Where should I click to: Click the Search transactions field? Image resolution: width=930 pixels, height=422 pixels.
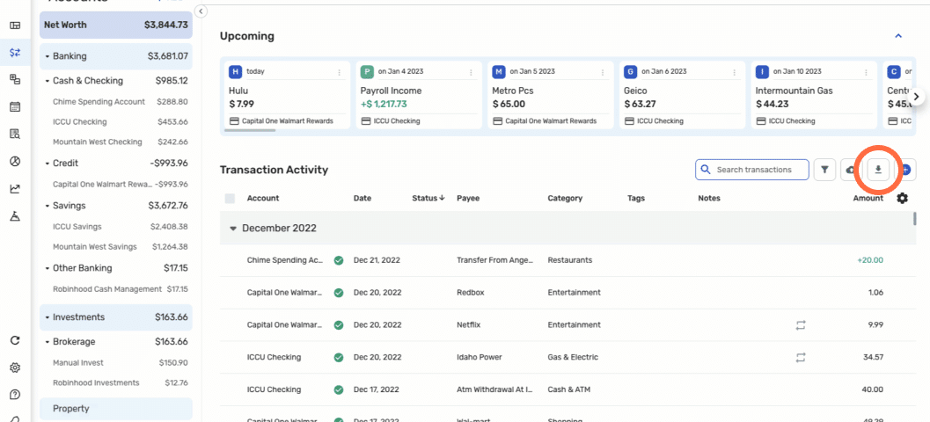[x=752, y=170]
